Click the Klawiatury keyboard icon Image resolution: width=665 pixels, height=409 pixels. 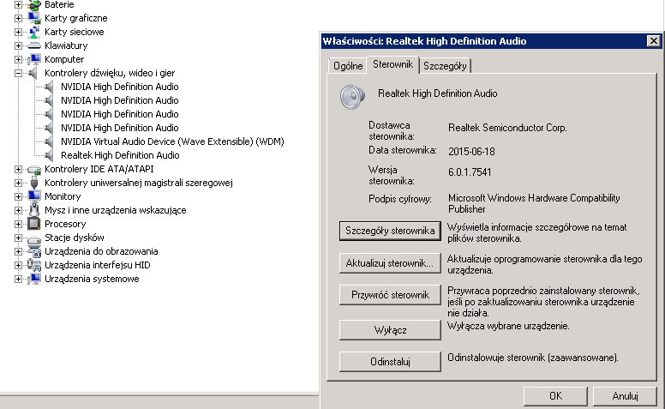(x=34, y=45)
